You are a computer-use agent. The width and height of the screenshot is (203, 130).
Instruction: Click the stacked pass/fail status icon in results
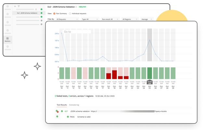click(57, 111)
